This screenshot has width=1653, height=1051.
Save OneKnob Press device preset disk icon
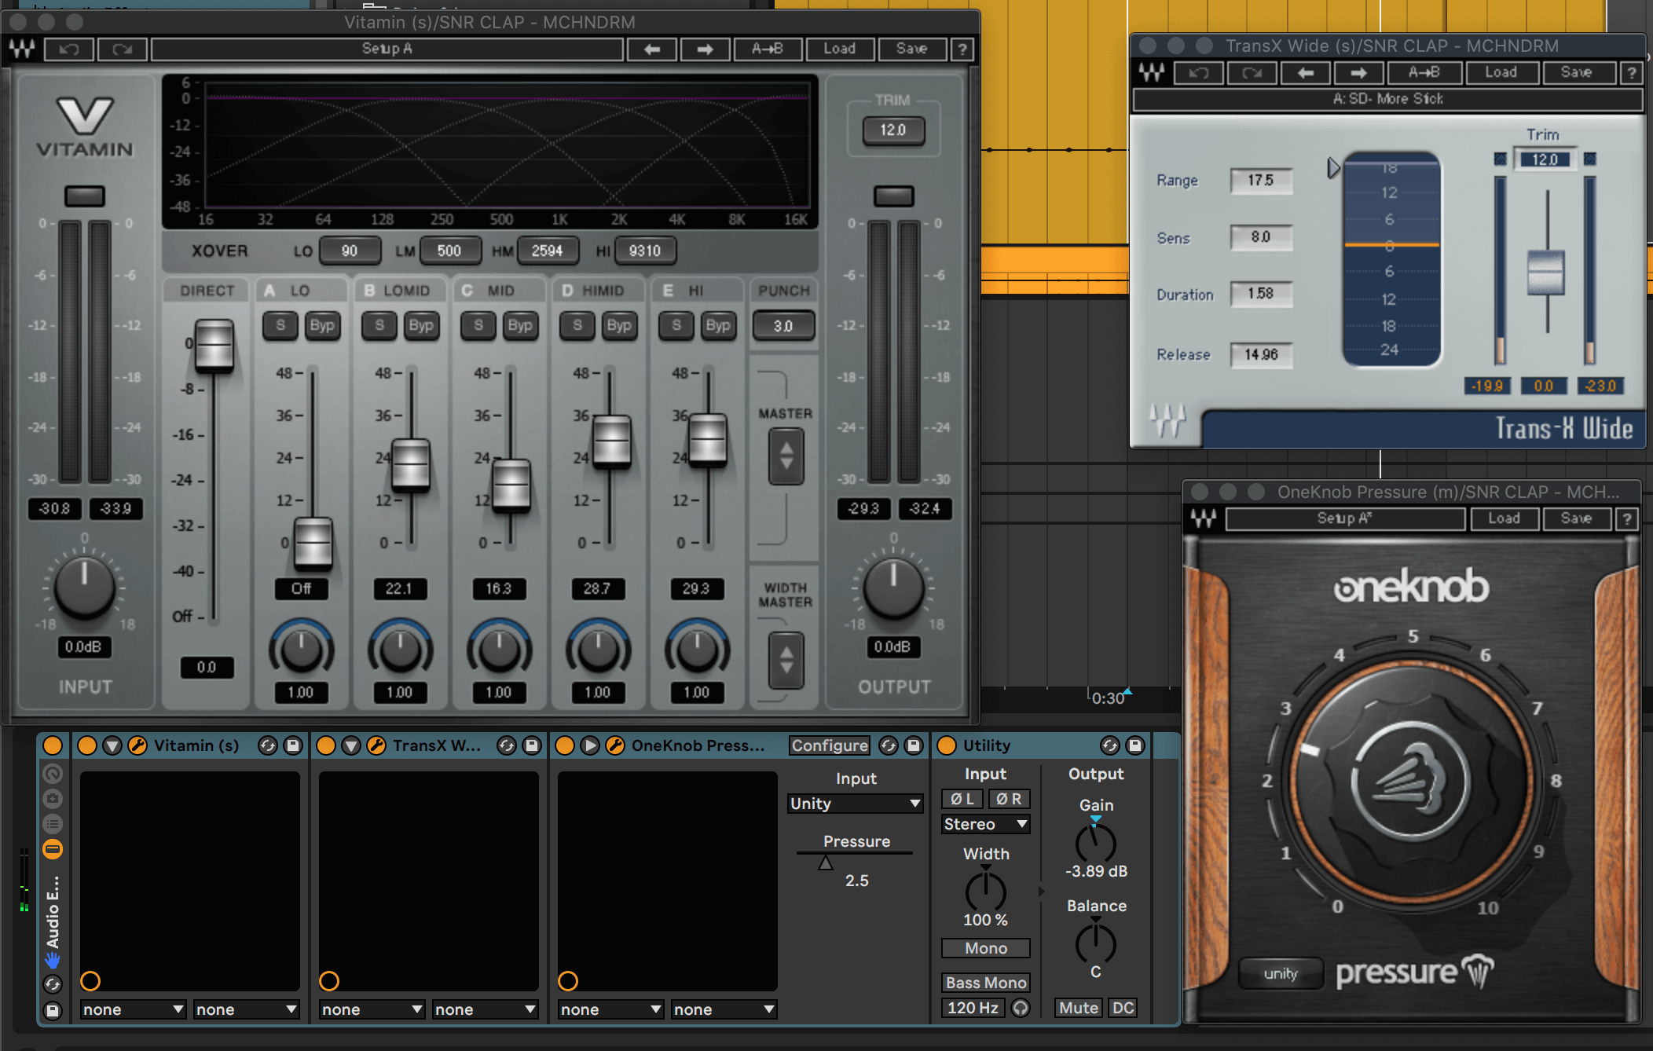(x=914, y=745)
